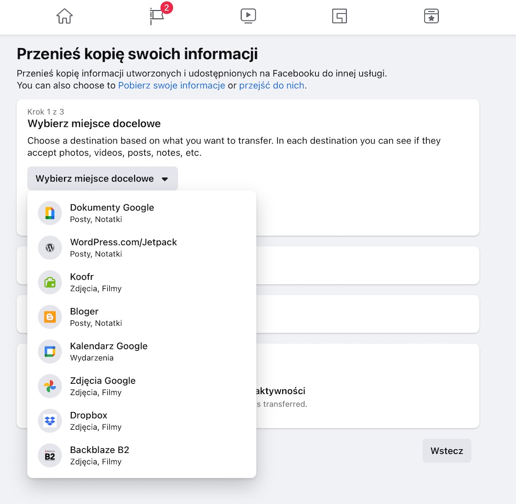Click the WordPress logo icon
Image resolution: width=516 pixels, height=504 pixels.
(50, 248)
